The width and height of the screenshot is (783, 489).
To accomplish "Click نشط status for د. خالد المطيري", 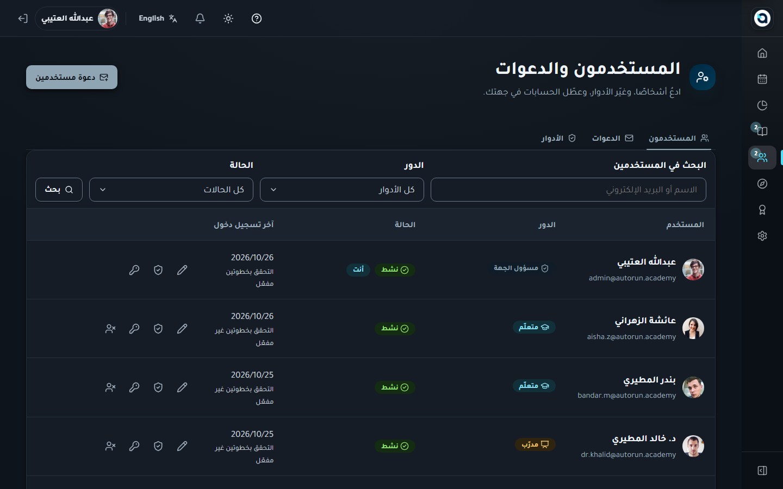I will (x=395, y=446).
